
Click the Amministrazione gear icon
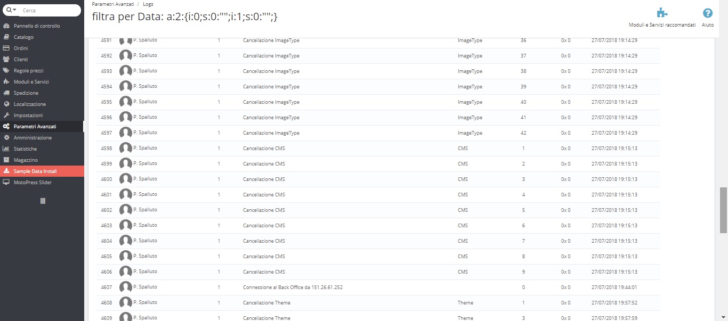6,138
